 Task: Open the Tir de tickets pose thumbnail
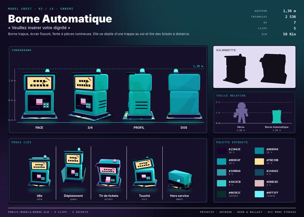[109, 173]
